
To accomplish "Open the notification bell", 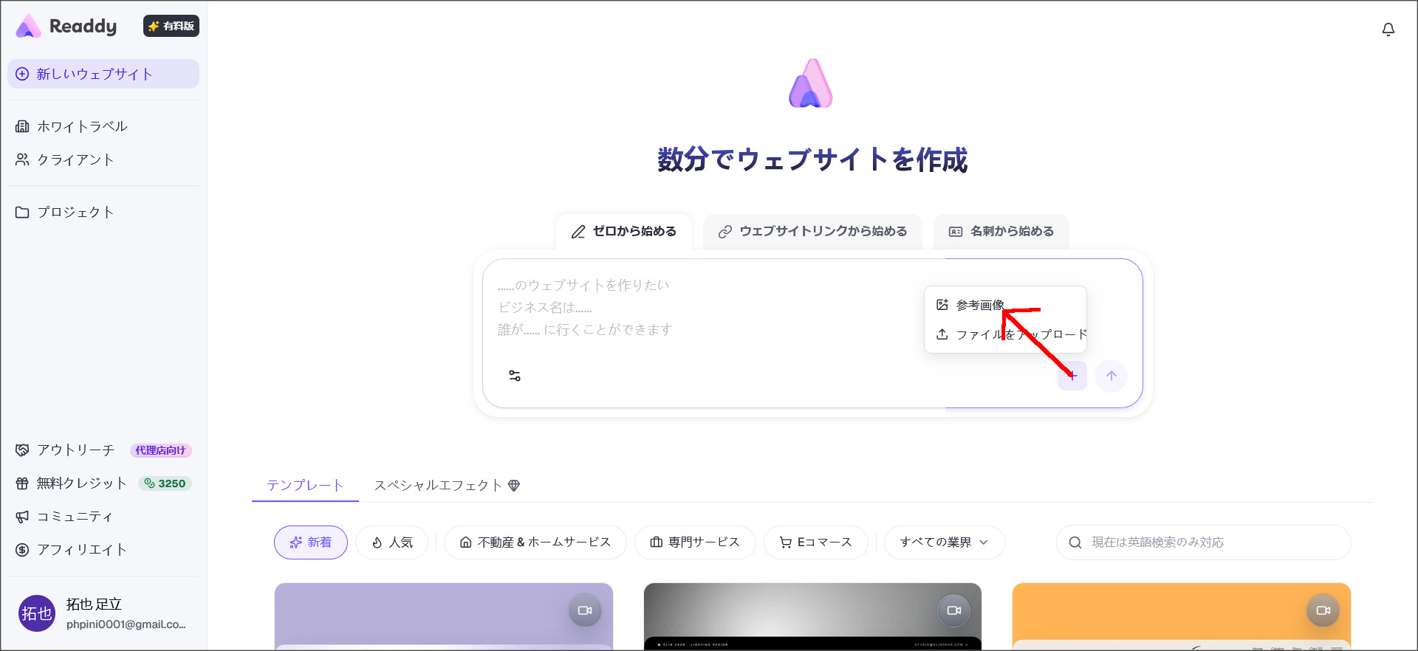I will tap(1388, 30).
